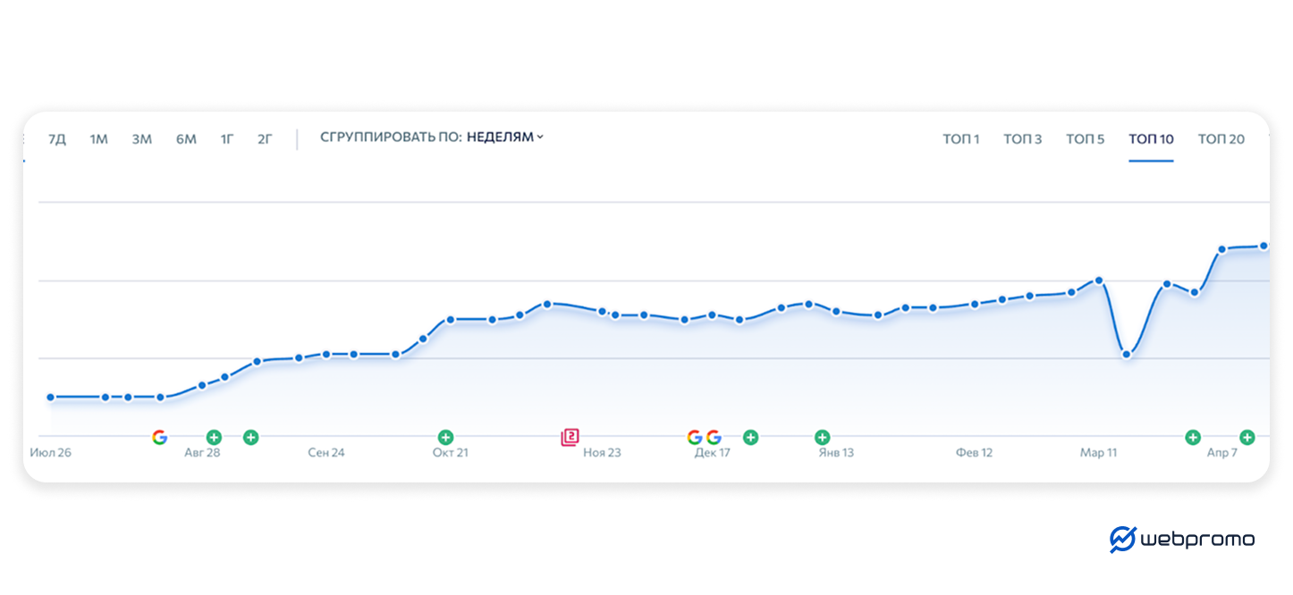The image size is (1293, 595).
Task: Click the green plus marker above Окт 21
Action: point(445,437)
